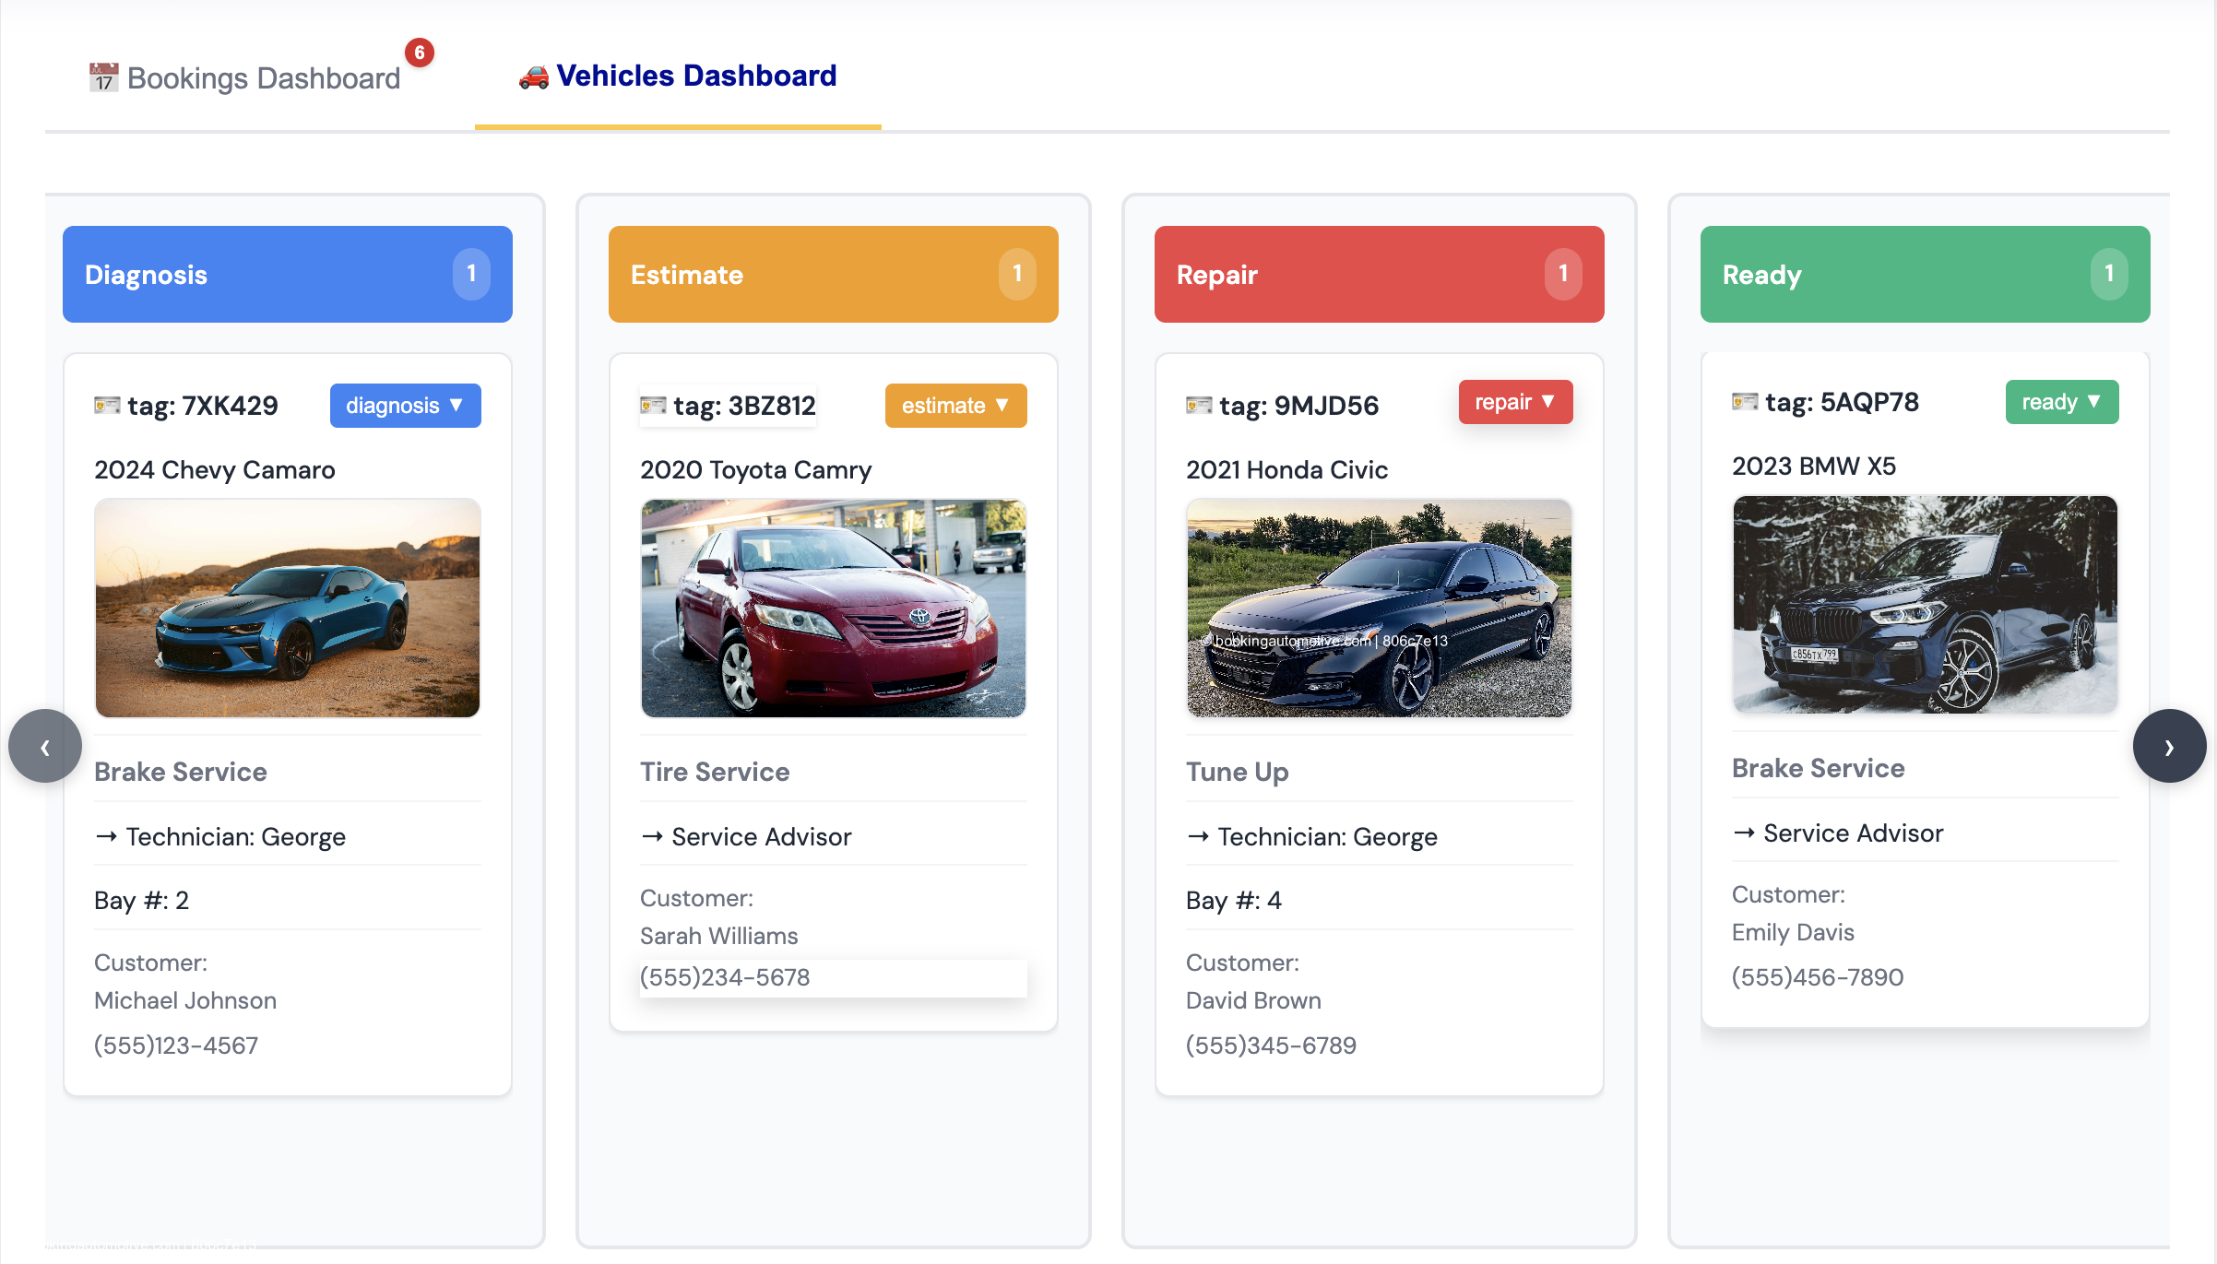Screen dimensions: 2217x1264
Task: Open the repair status dropdown for 9MJD56
Action: [1515, 402]
